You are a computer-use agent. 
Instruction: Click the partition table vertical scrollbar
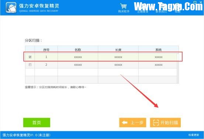[x=178, y=68]
